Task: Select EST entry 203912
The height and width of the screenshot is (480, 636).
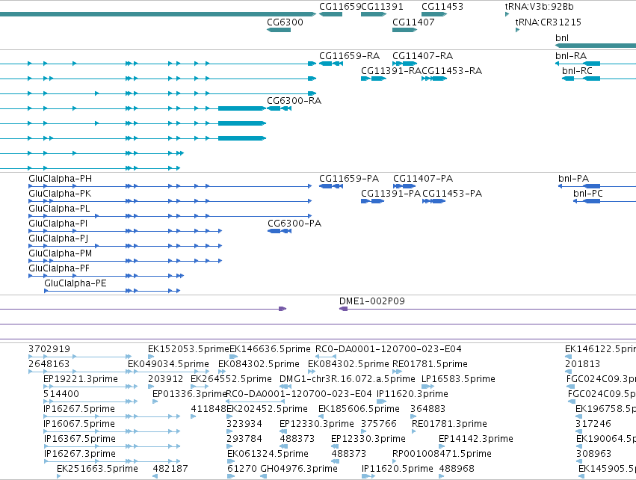Action: pos(165,379)
